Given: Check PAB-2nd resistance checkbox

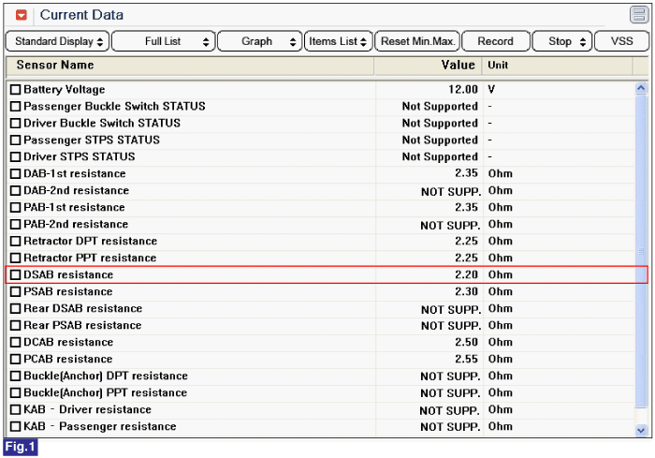Looking at the screenshot, I should pos(16,224).
